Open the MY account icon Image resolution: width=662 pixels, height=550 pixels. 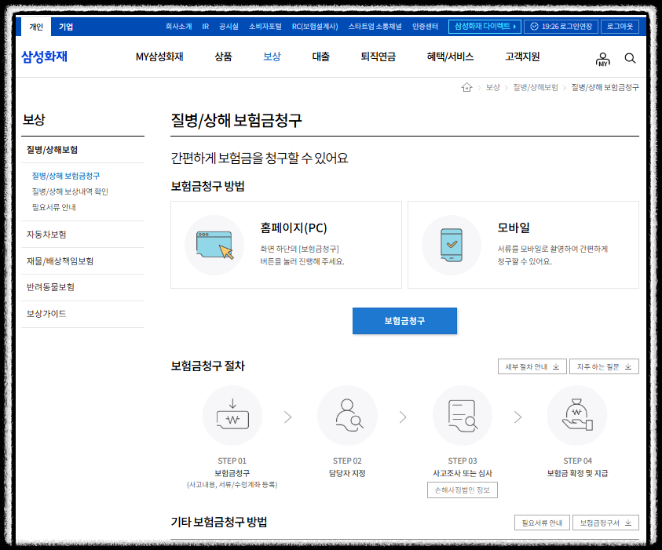(603, 59)
